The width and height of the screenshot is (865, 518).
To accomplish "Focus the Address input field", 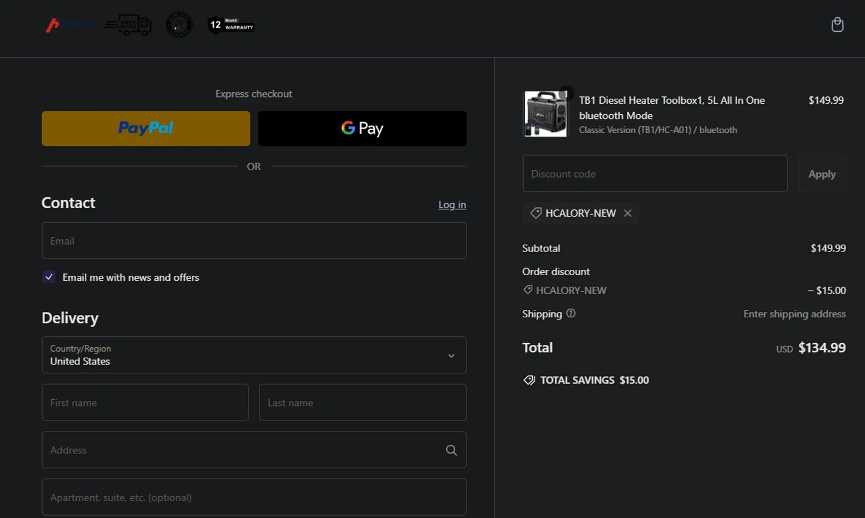I will point(254,450).
